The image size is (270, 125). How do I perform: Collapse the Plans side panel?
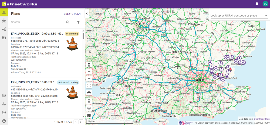pyautogui.click(x=87, y=13)
